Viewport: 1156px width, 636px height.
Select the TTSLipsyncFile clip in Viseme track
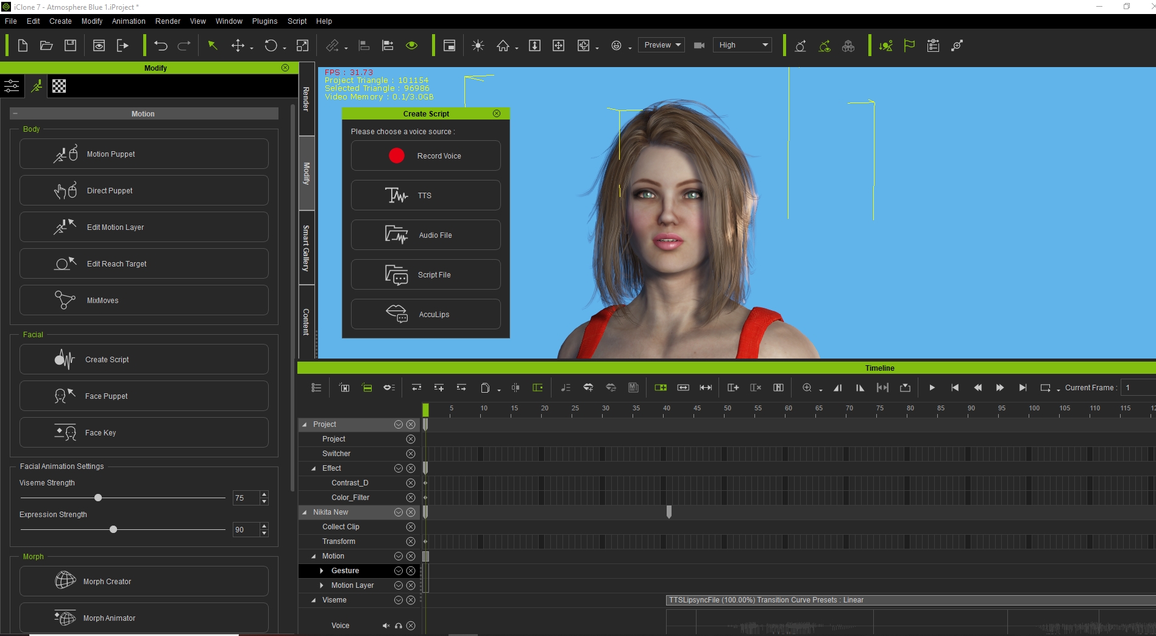tap(911, 600)
